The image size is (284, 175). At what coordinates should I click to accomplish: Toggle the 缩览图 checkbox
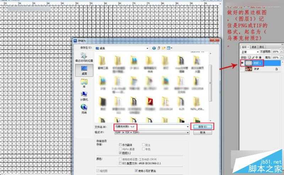98,171
